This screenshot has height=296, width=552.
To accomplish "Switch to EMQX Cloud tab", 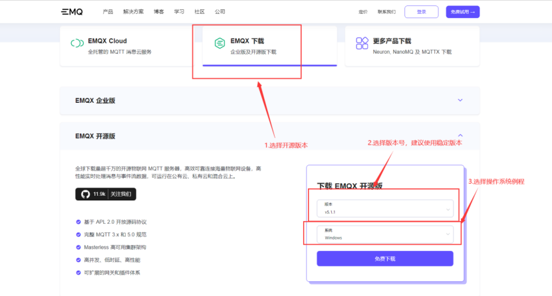I will tap(127, 46).
